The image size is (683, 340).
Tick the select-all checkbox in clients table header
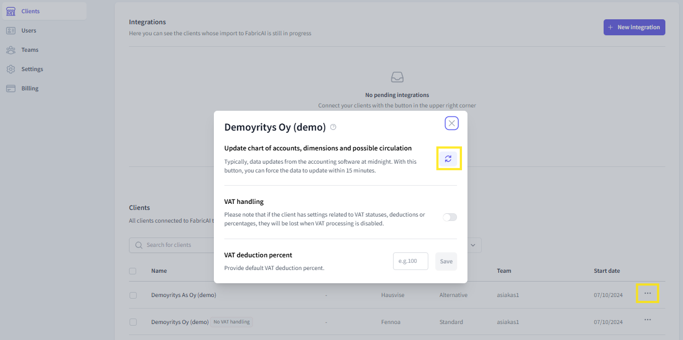[132, 271]
